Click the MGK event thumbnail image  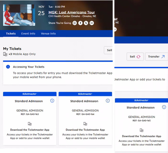[x=19, y=15]
